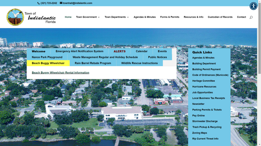The height and width of the screenshot is (146, 261).
Task: Select the Home menu item
Action: (68, 17)
